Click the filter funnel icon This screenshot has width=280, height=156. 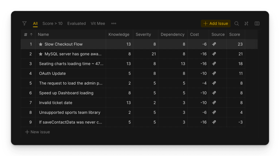click(x=24, y=23)
